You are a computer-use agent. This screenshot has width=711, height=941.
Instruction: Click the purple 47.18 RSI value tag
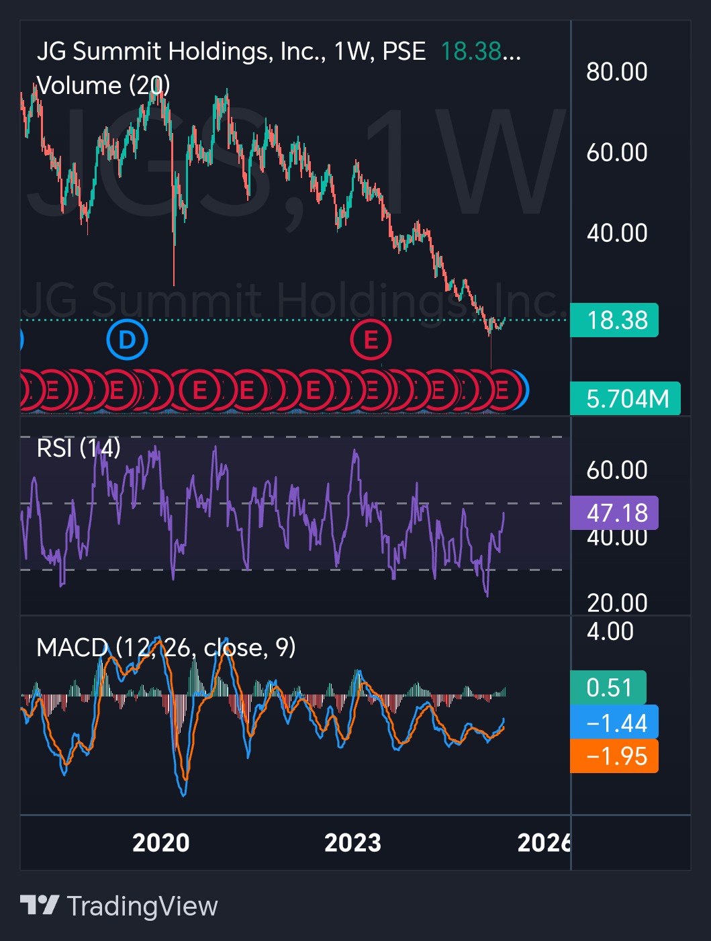click(x=614, y=513)
